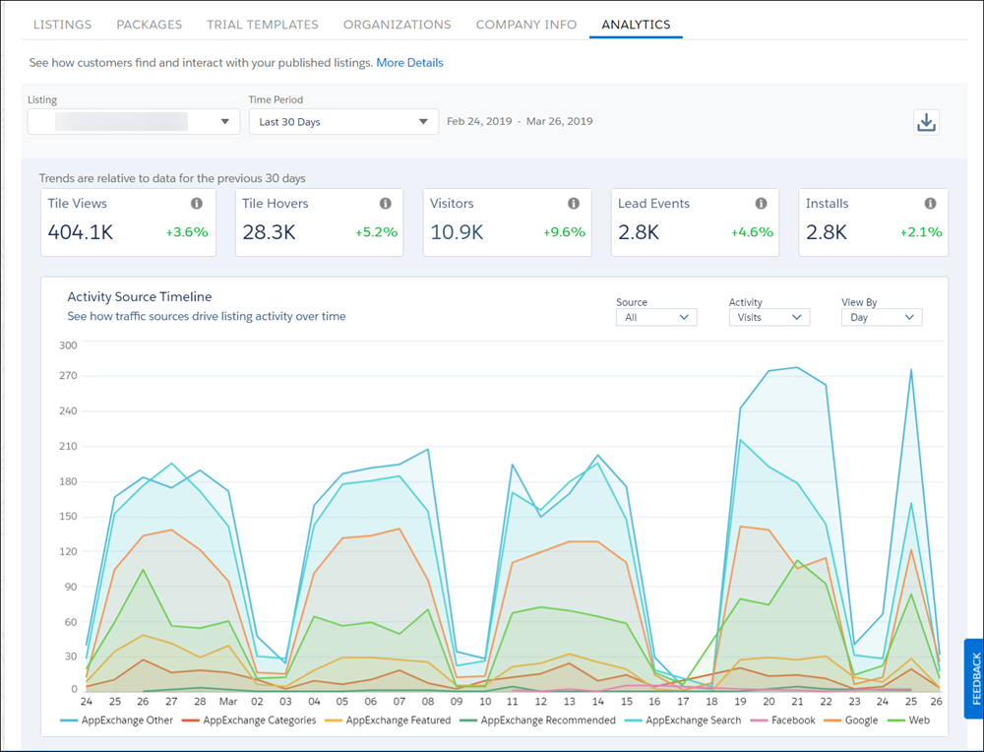Open Visitors info icon
The width and height of the screenshot is (984, 752).
coord(574,204)
